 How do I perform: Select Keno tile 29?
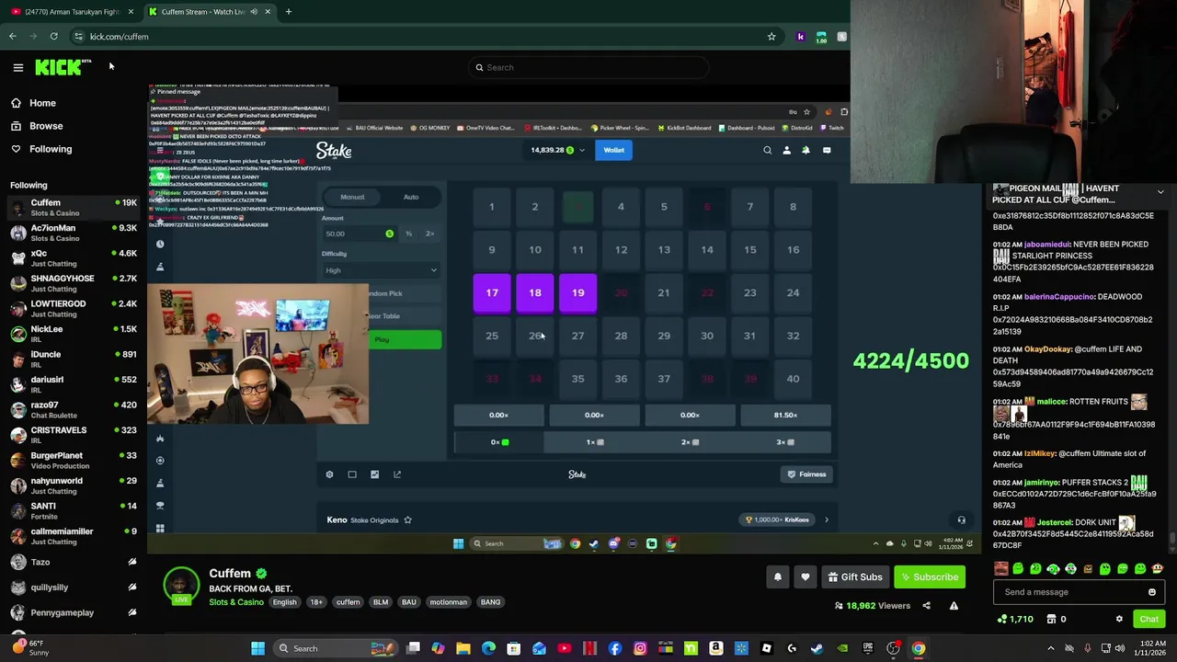(x=664, y=336)
